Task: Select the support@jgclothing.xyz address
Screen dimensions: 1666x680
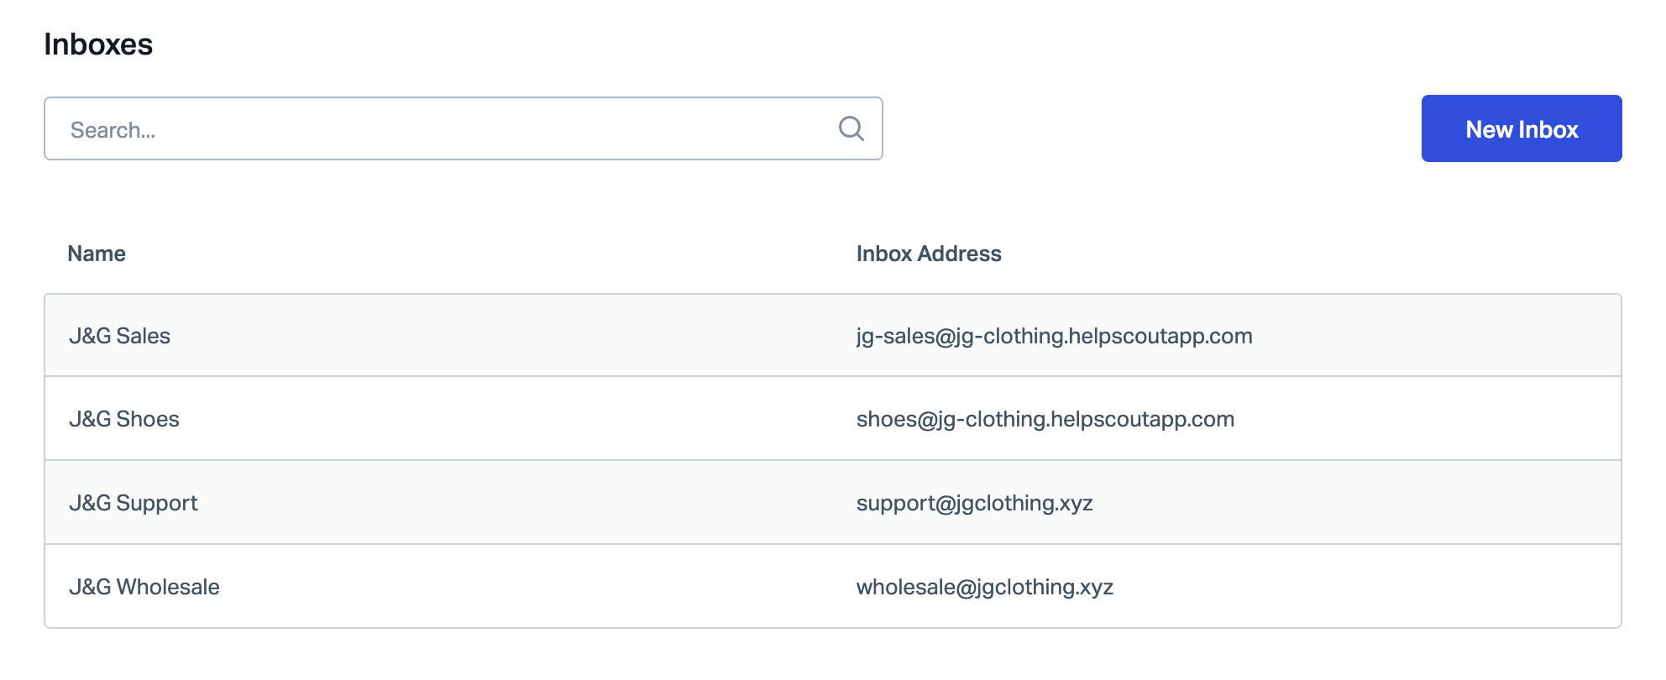Action: click(974, 503)
